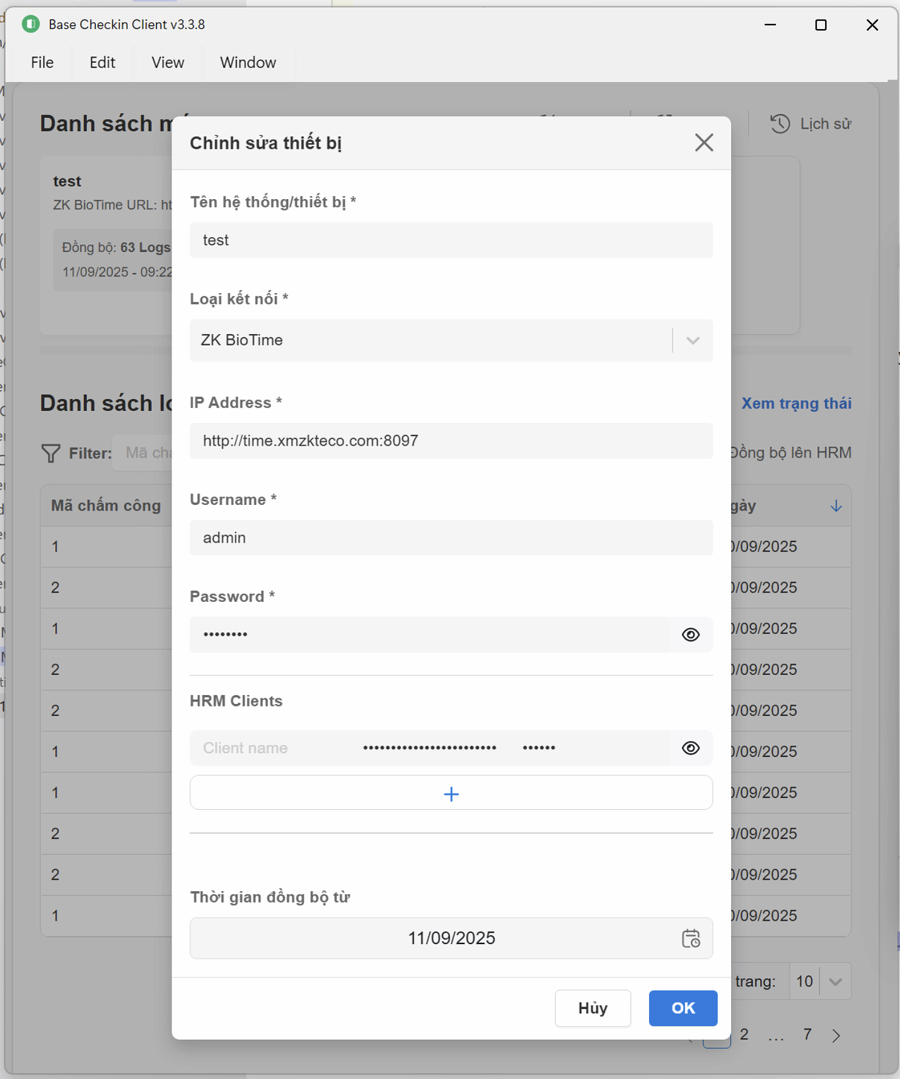Focus the IP Address input field
The image size is (900, 1079).
[x=451, y=441]
